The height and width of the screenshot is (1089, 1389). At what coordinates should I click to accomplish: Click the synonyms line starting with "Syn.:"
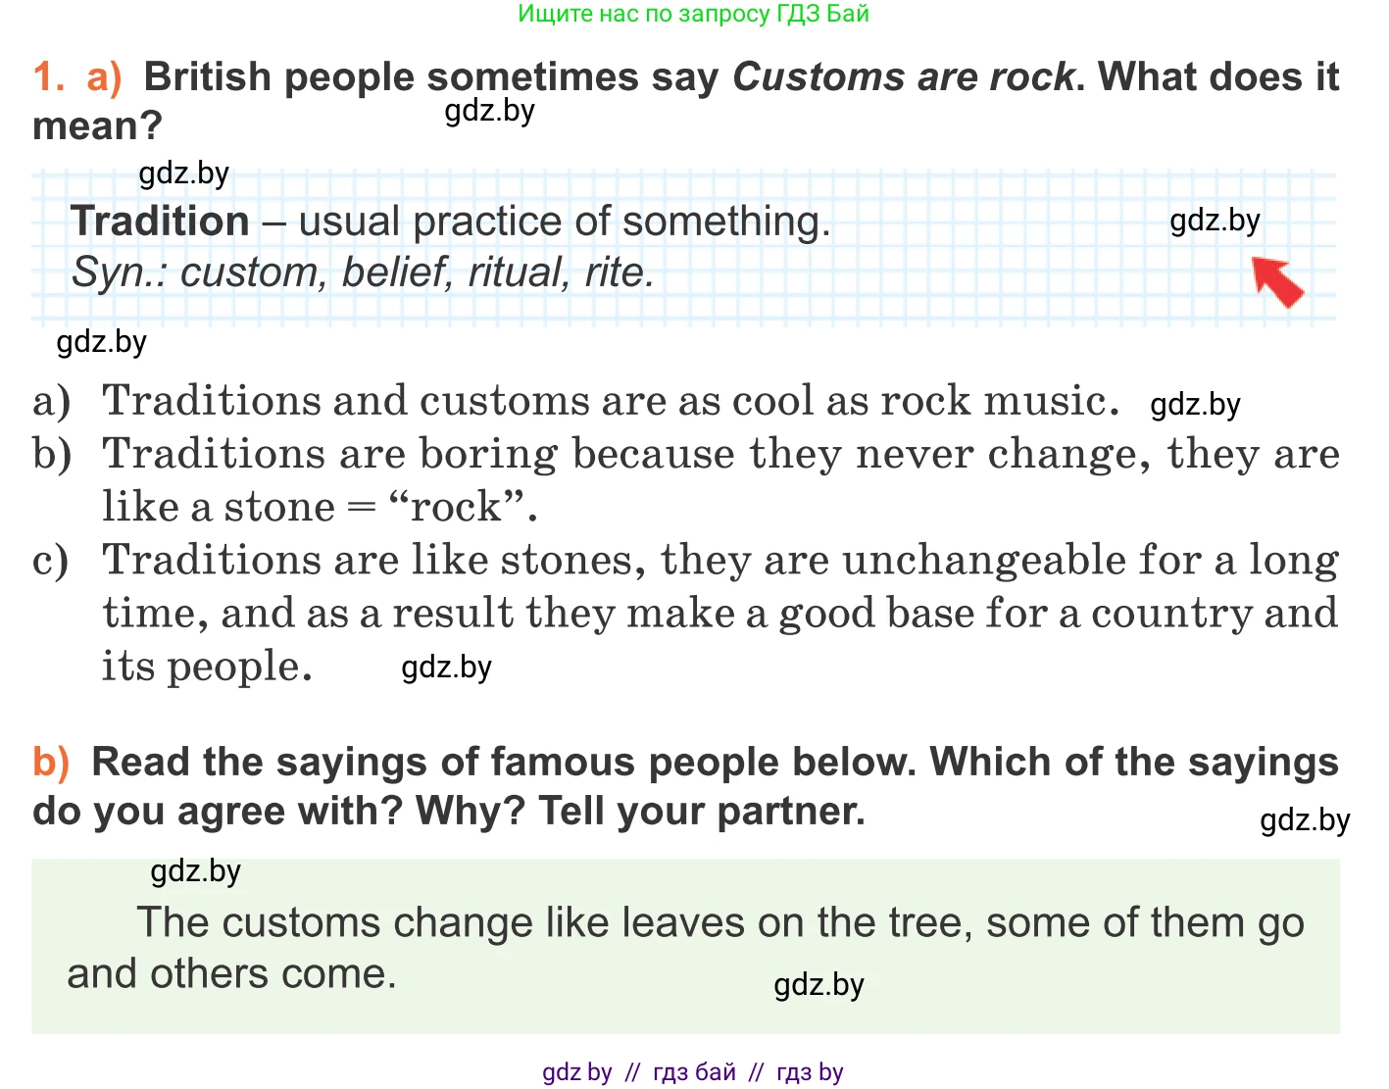pos(363,272)
